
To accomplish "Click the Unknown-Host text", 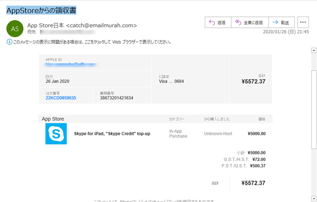I will pyautogui.click(x=218, y=134).
